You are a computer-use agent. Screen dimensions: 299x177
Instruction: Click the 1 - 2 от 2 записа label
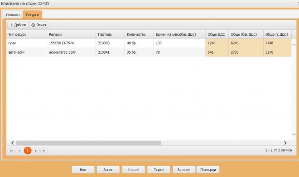click(x=279, y=150)
